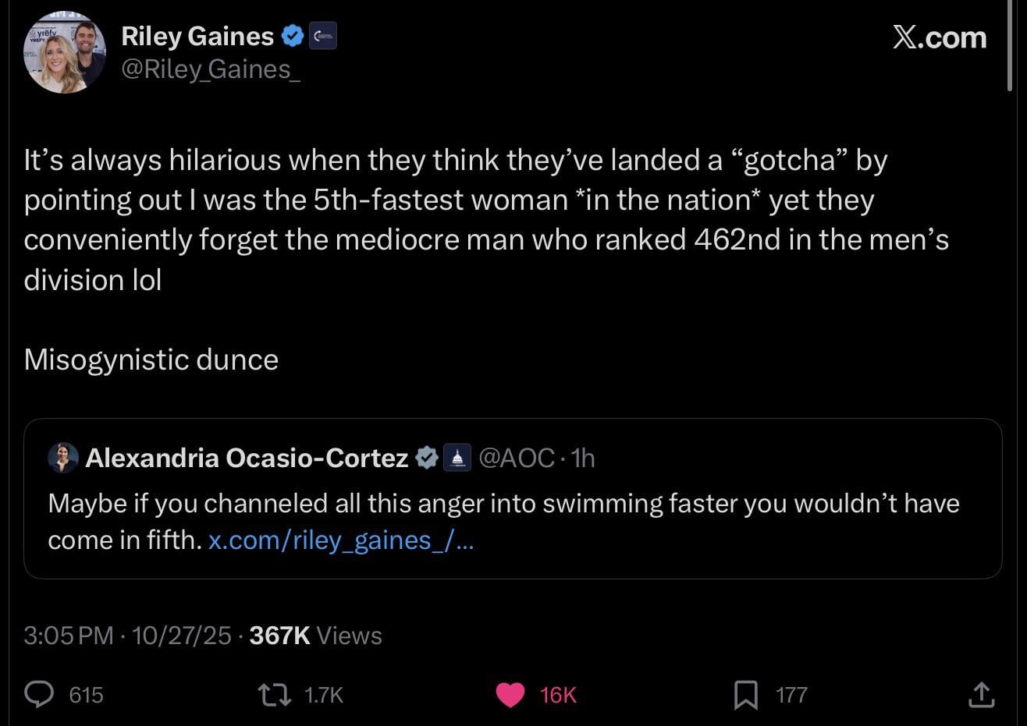Open the quoted post's "Maybe if you channeled" text

click(503, 504)
